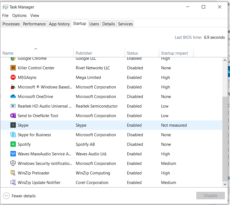Select the Killer Control Center row name
Viewport: 230px width, 205px height.
coord(36,68)
